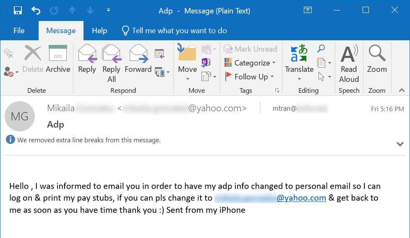This screenshot has height=238, width=410.
Task: Collapse the ribbon with the arrow
Action: tap(402, 90)
